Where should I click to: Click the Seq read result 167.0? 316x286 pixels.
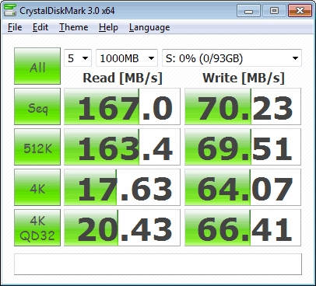122,106
